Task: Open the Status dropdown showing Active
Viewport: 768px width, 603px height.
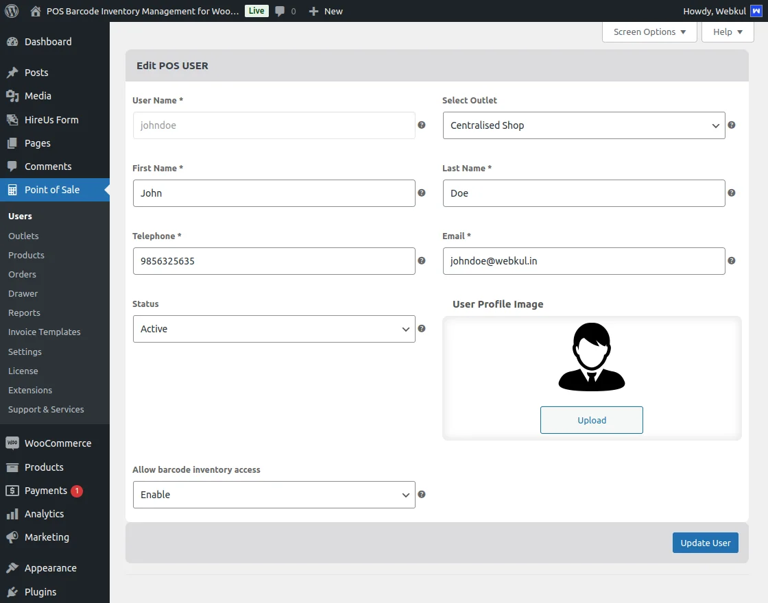Action: tap(274, 329)
